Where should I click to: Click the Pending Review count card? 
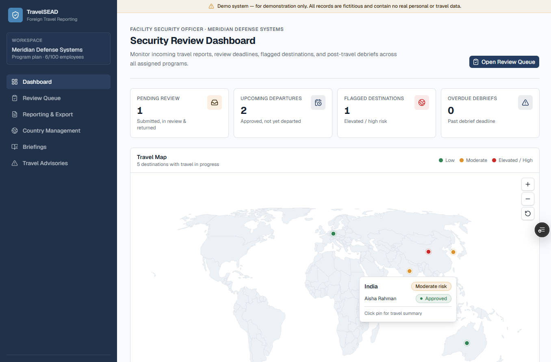[x=179, y=113]
